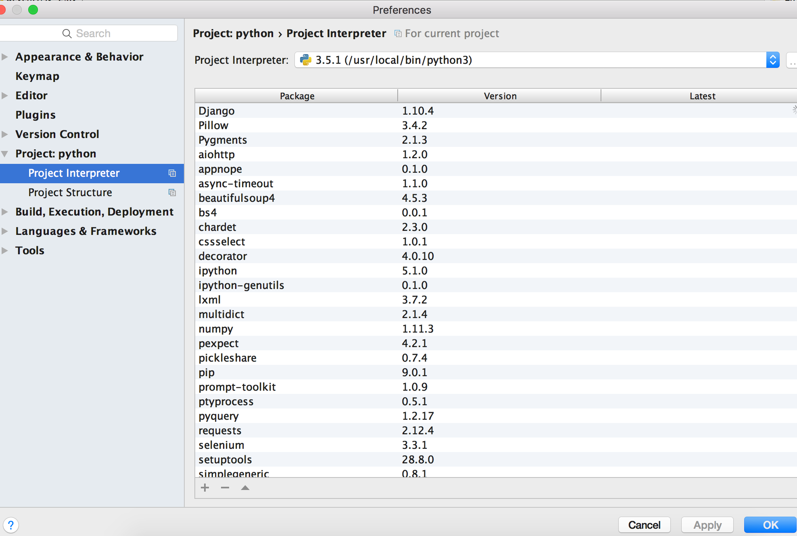Collapse the Project: python section

pos(5,153)
